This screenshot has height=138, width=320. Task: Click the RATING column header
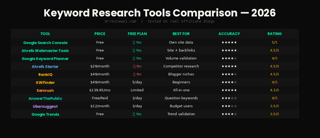[274, 34]
